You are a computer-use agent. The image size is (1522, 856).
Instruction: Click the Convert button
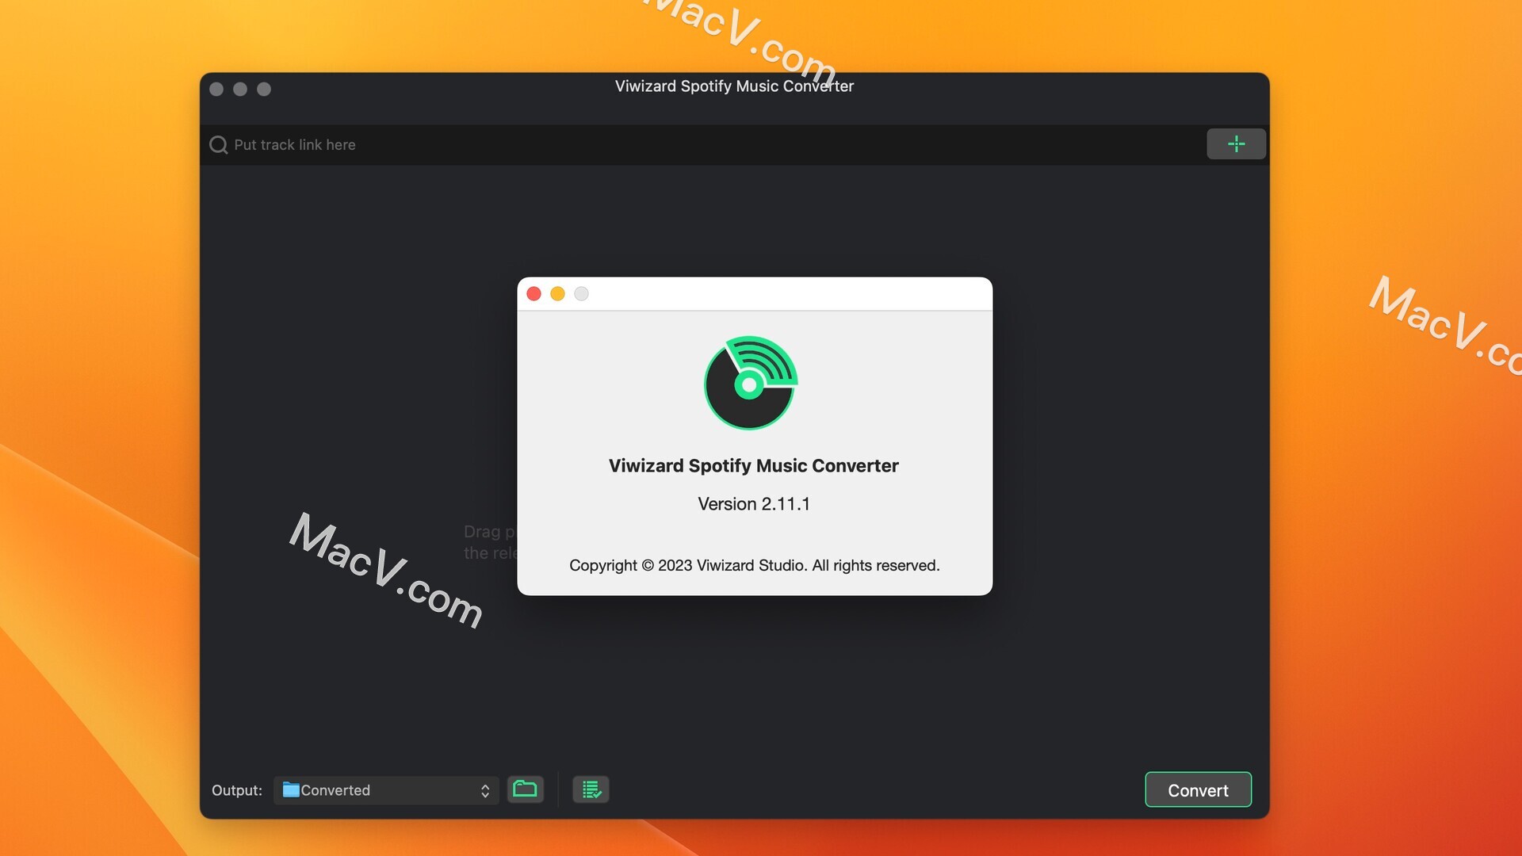1198,790
